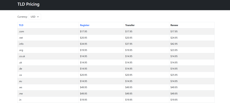Click .in transfer price $19.95
Screen dimensions: 230x103
click(129, 100)
